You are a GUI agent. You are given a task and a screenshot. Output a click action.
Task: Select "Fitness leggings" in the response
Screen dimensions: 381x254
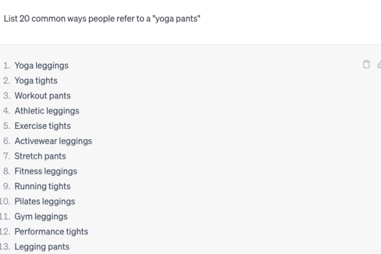click(x=46, y=171)
